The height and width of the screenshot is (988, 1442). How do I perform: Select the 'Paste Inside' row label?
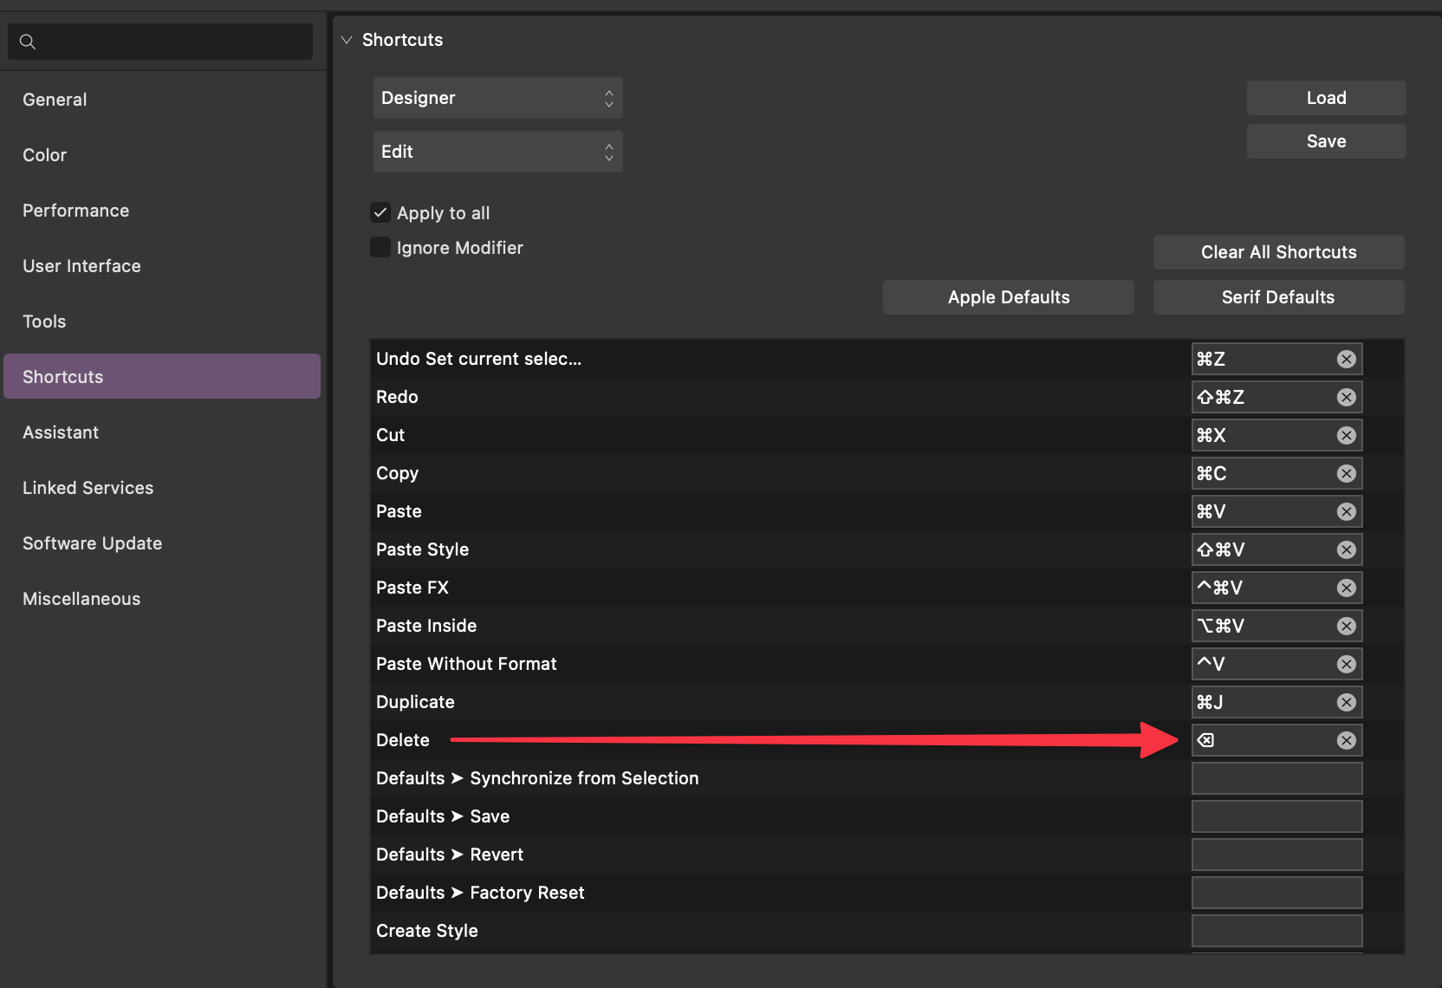(x=426, y=626)
